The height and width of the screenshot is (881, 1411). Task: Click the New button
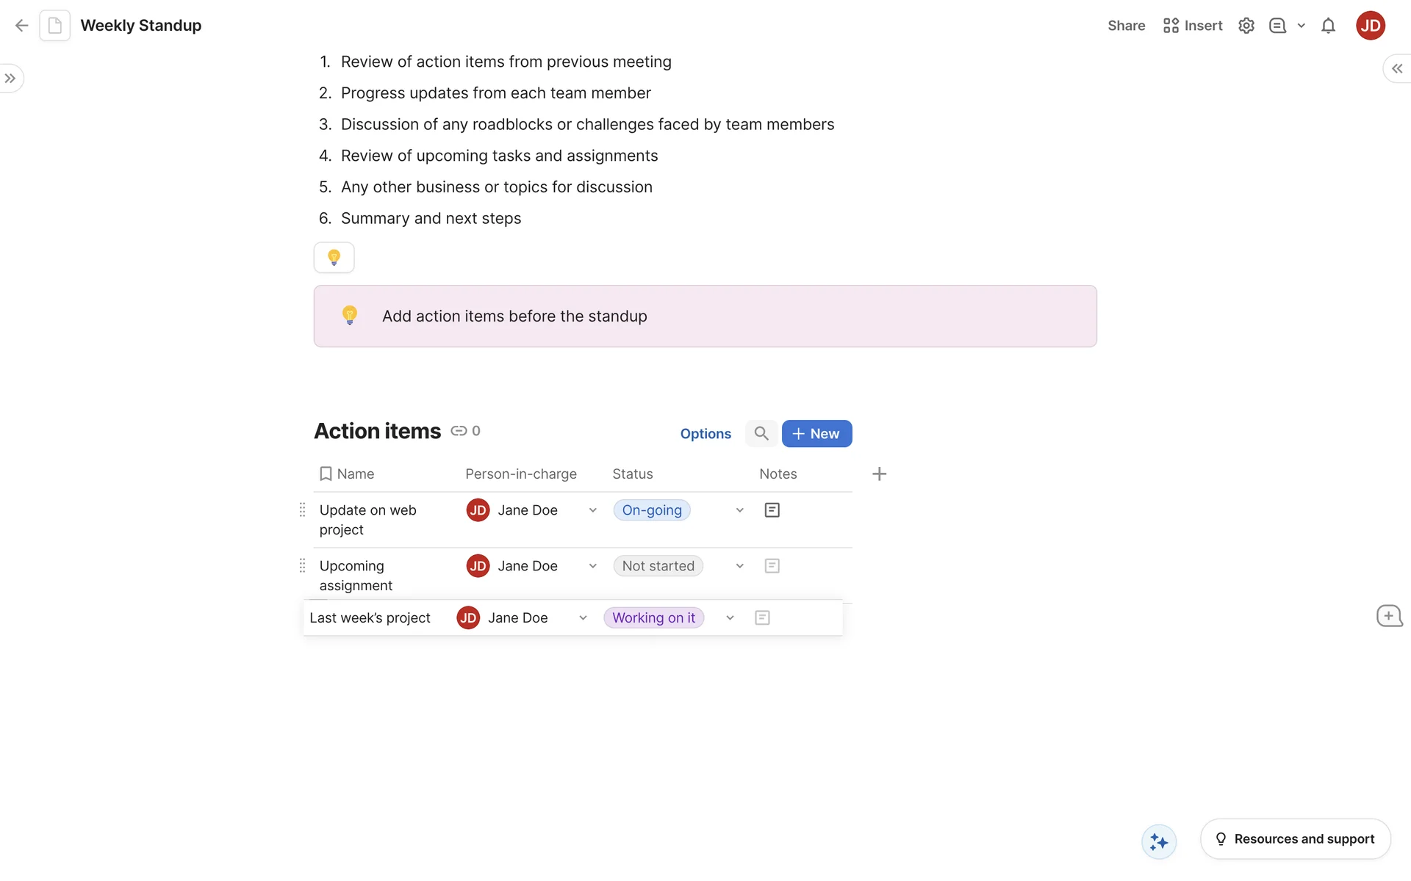(816, 434)
